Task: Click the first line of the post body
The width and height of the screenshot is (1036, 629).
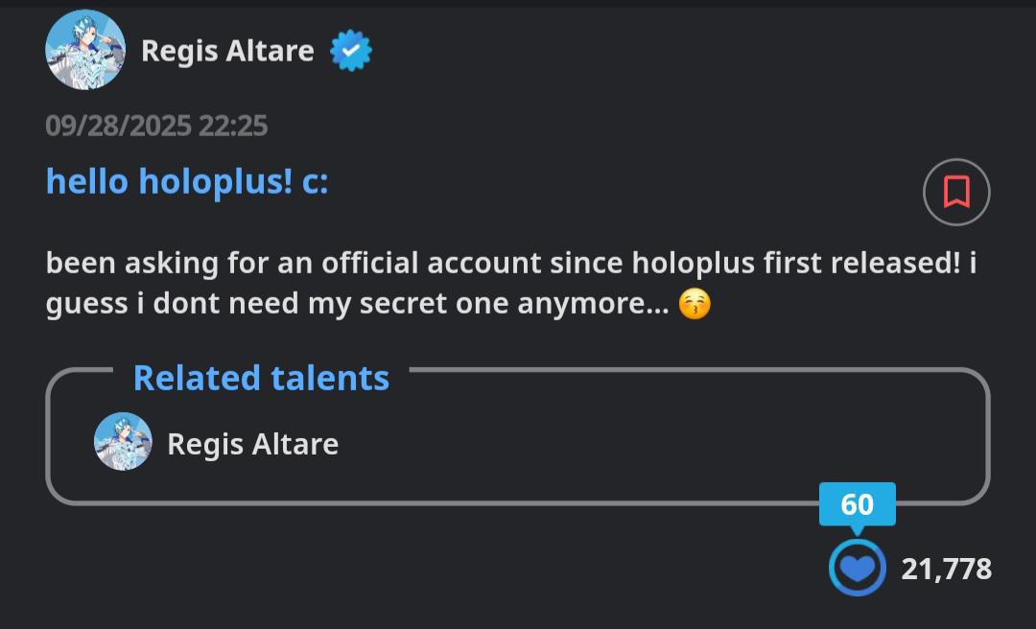Action: point(510,263)
